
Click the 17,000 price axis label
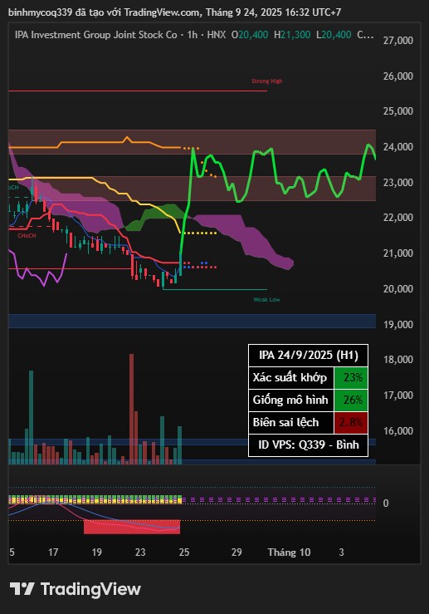tap(398, 395)
